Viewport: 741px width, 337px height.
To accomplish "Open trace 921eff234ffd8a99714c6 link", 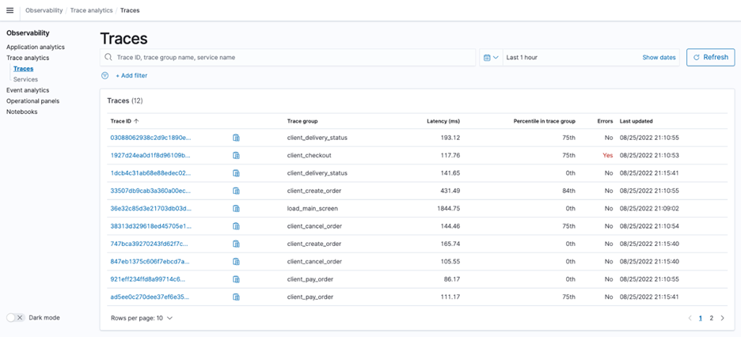I will click(148, 279).
